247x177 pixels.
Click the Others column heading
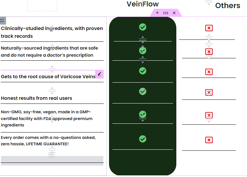pos(227,5)
